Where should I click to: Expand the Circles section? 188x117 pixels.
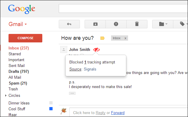6,96
